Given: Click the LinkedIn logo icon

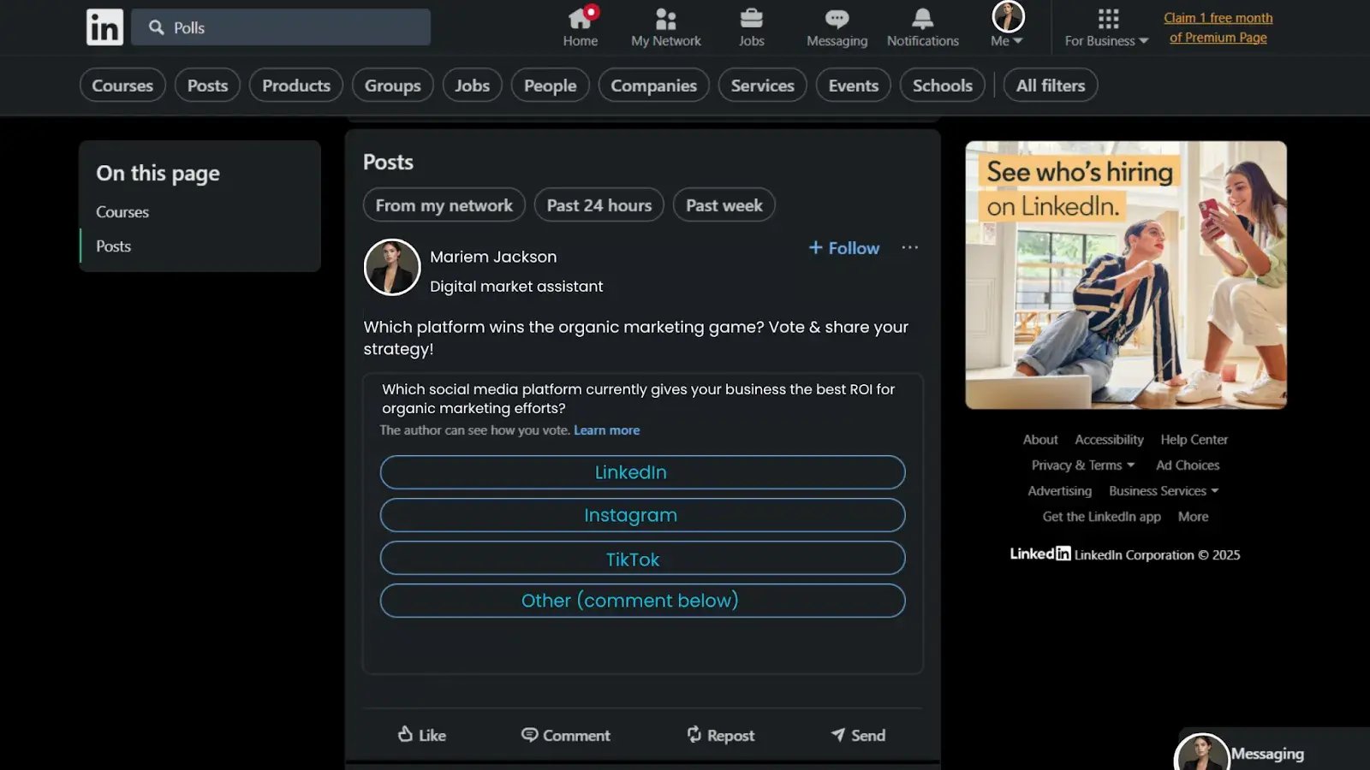Looking at the screenshot, I should click(x=104, y=27).
